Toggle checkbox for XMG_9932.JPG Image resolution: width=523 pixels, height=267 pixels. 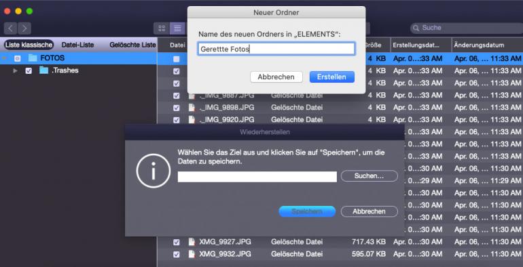(177, 255)
